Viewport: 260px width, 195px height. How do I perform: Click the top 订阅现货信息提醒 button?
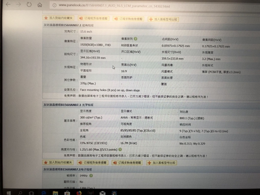pos(94,18)
